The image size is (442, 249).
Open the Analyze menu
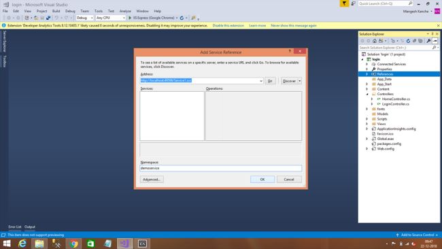pos(125,11)
